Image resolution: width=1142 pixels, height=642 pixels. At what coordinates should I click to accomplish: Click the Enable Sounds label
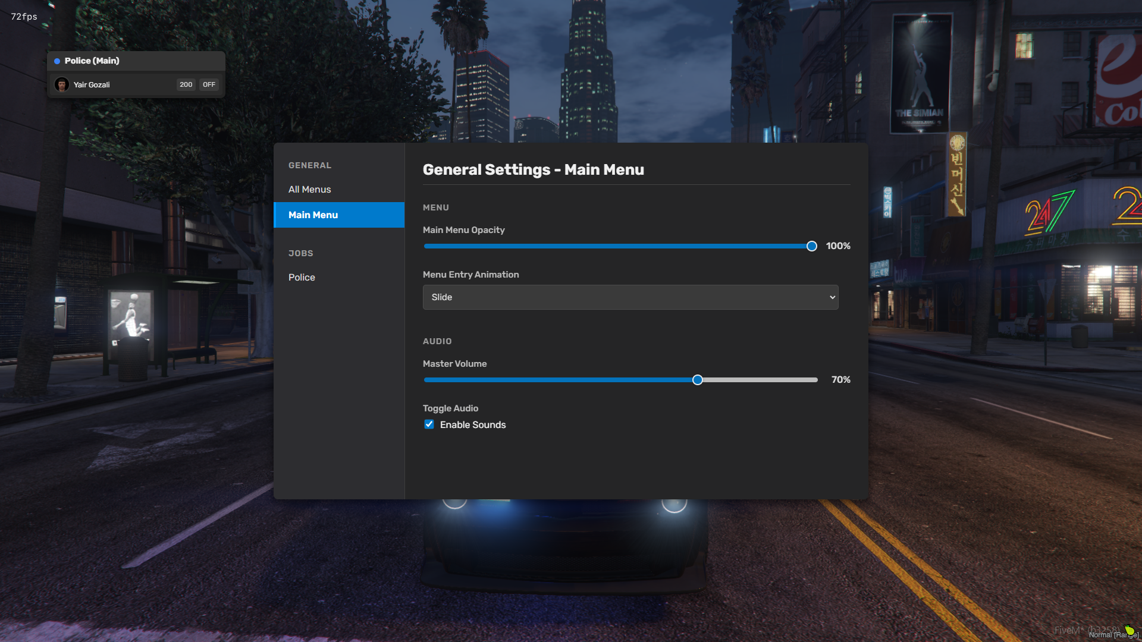[473, 424]
